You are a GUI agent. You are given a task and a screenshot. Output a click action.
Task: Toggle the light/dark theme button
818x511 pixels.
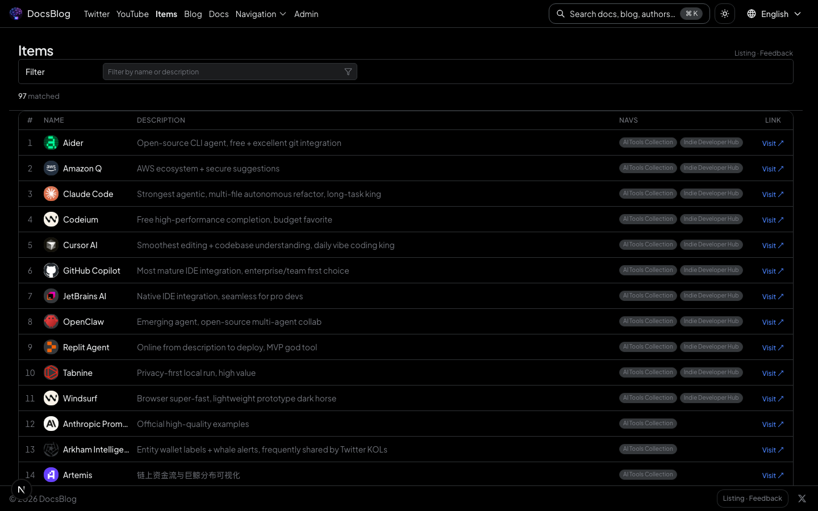725,14
